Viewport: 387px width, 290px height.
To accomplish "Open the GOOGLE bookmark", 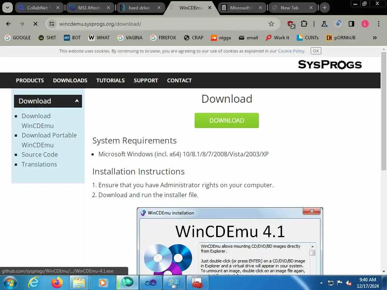I will tap(18, 38).
